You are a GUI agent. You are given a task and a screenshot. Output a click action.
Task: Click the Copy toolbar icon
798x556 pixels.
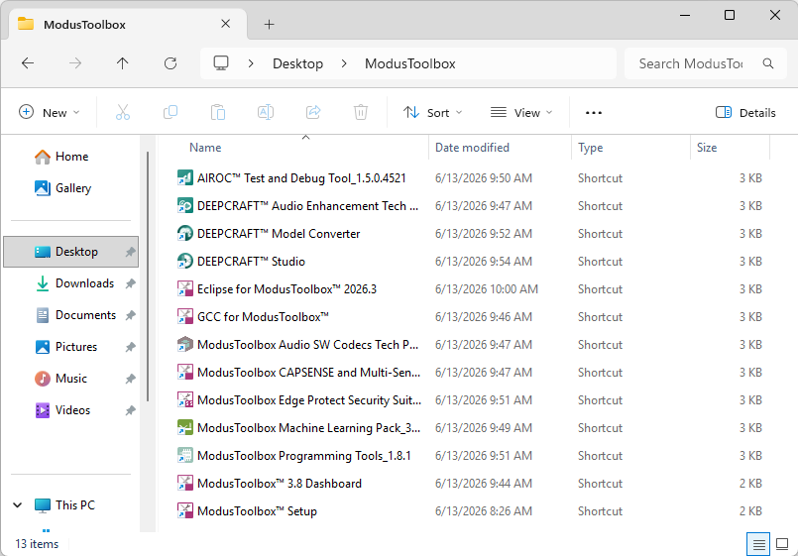(171, 112)
